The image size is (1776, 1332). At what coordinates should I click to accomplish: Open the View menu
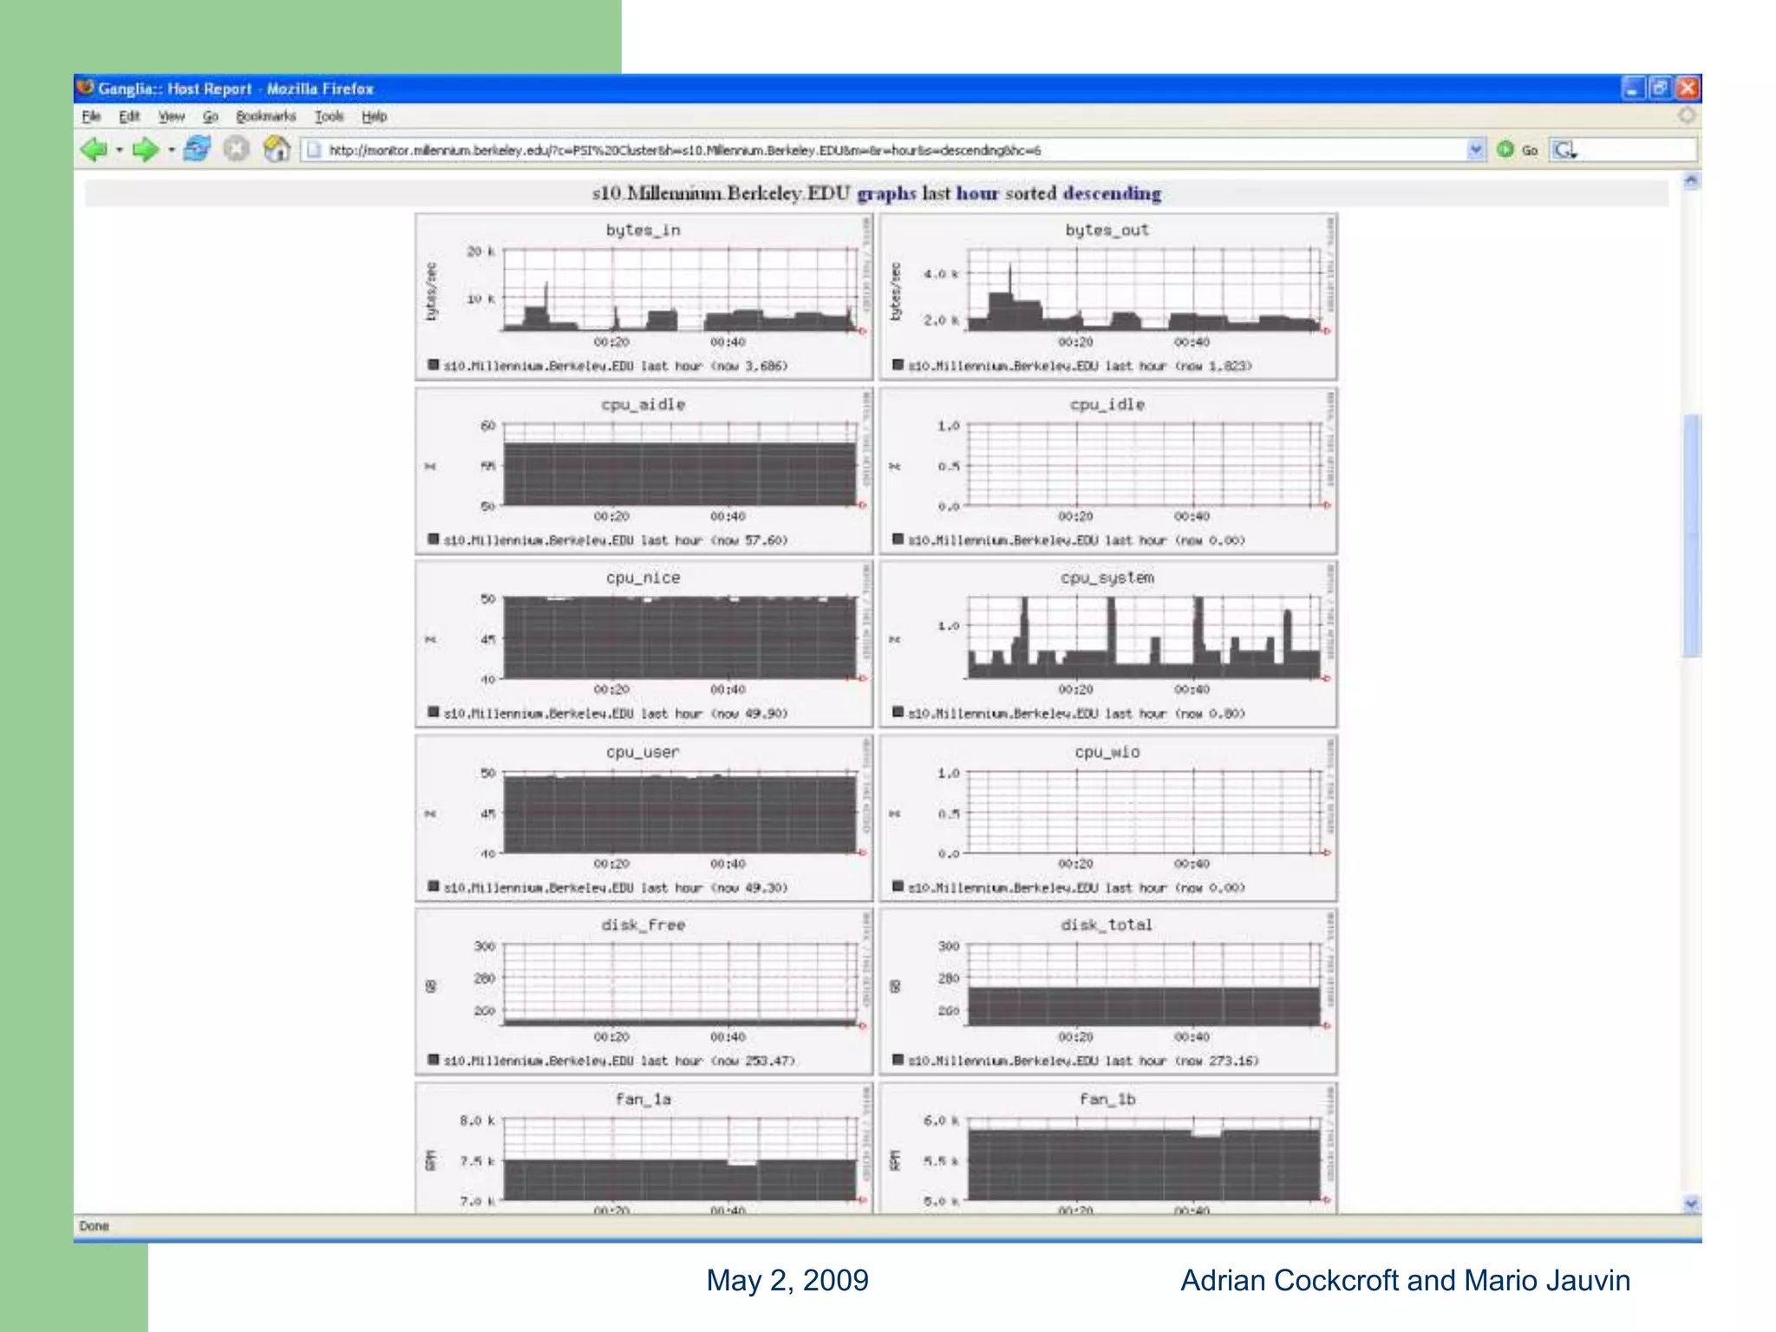point(171,116)
